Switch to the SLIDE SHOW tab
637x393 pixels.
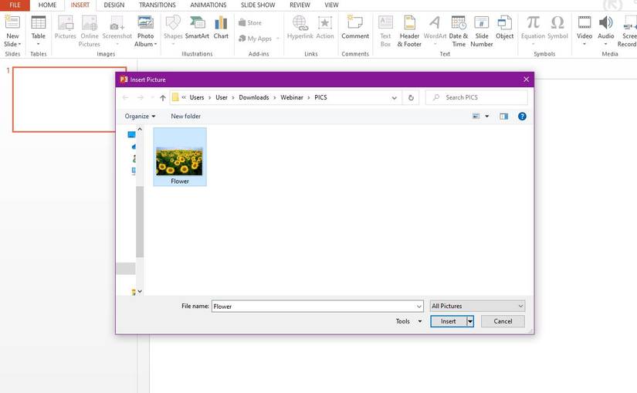coord(258,5)
